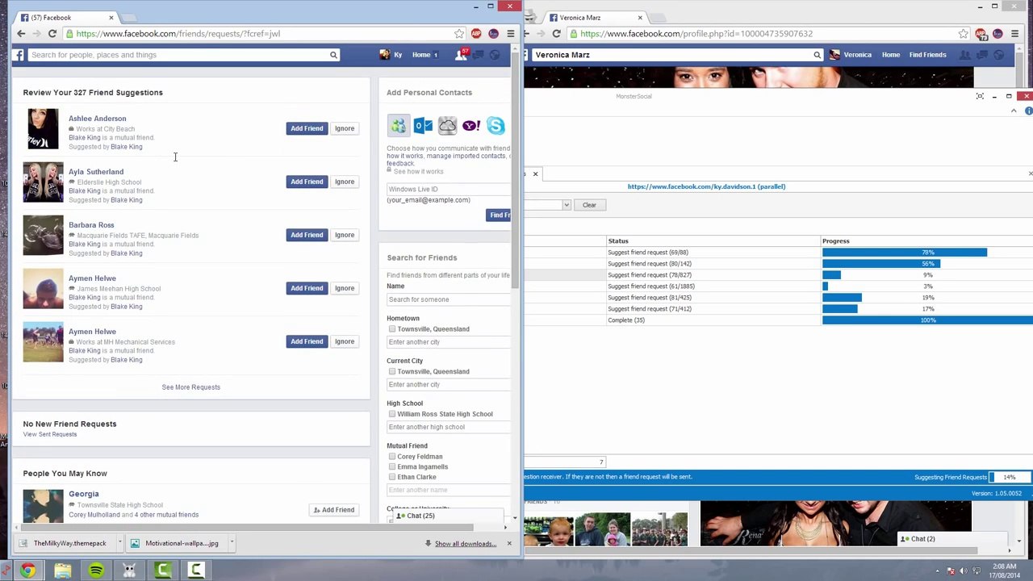Check hometown Townsville, Queensland checkbox
Viewport: 1033px width, 581px height.
392,329
